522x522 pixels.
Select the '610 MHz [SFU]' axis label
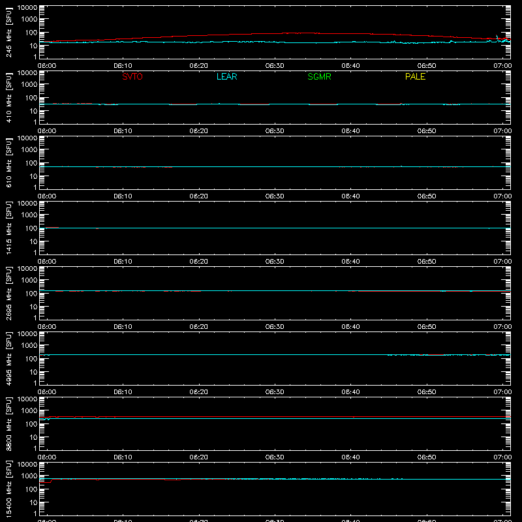coord(8,162)
